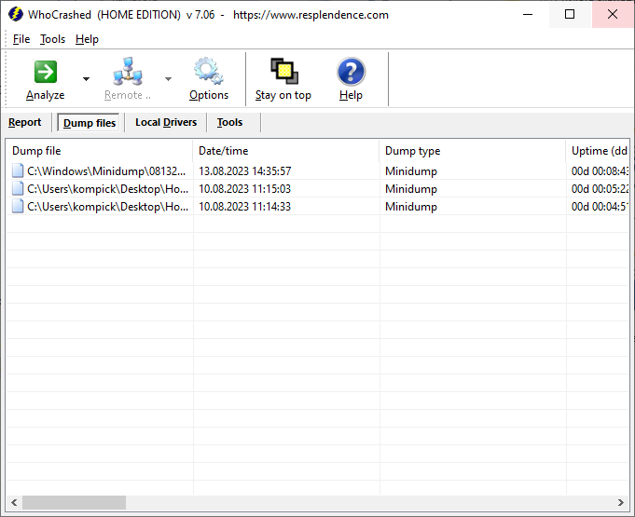Select the date 10.08.2023 11:15:03 cell

click(245, 189)
